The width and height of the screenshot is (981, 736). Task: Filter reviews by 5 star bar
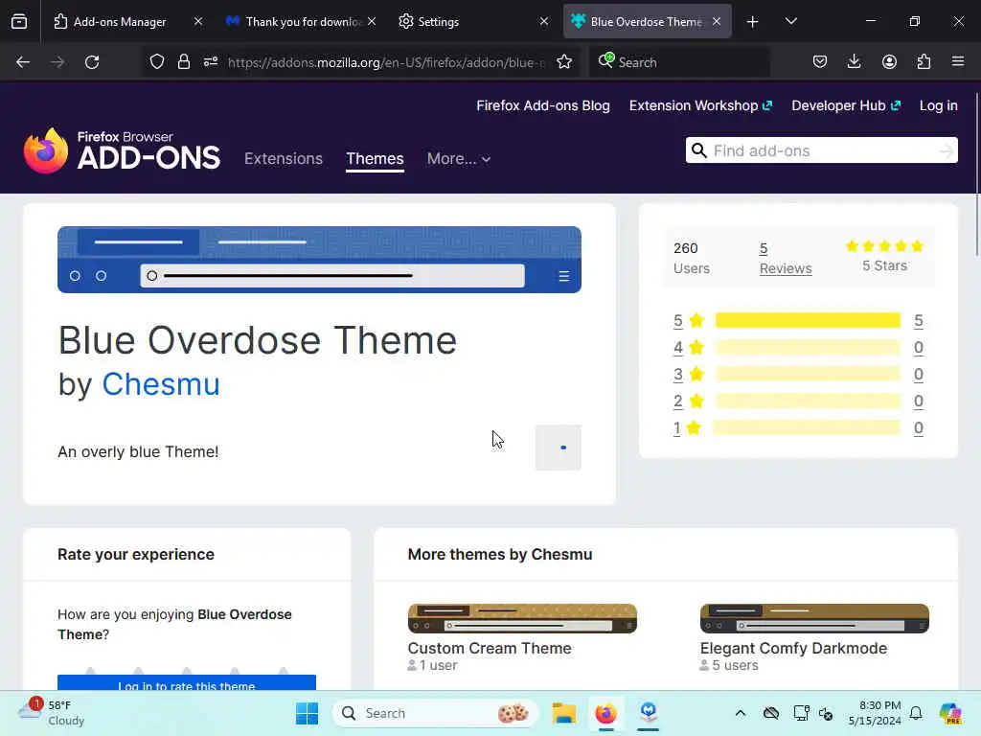click(808, 320)
